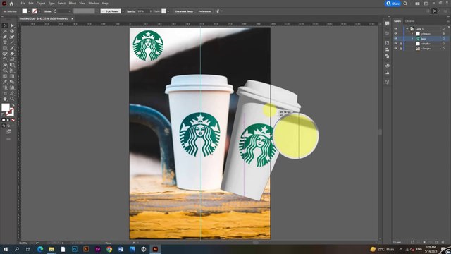Toggle visibility of bottom <Image> layer
Screen dimensions: 451x254
pyautogui.click(x=396, y=49)
